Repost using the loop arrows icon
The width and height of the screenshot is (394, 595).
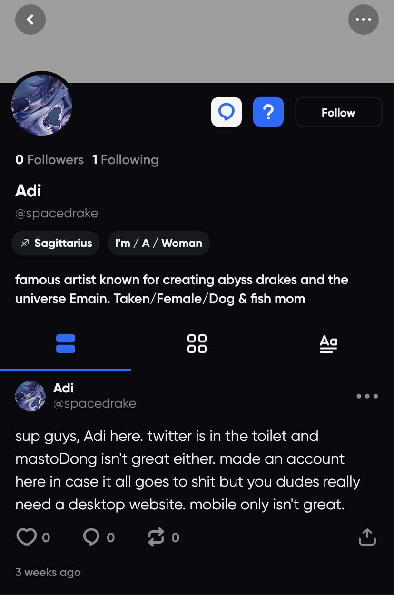tap(156, 537)
